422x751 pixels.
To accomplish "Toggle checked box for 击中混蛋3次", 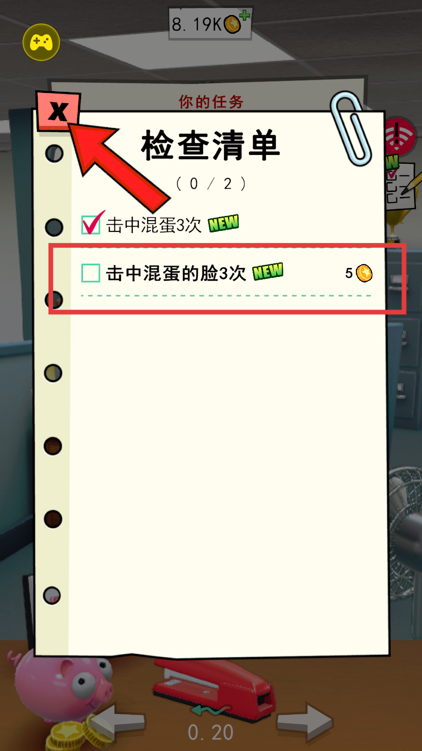I will click(x=91, y=223).
